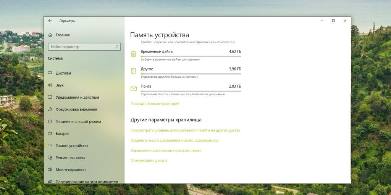Click into the Найти параметр search field
Screen dimensions: 391x195
click(x=80, y=47)
